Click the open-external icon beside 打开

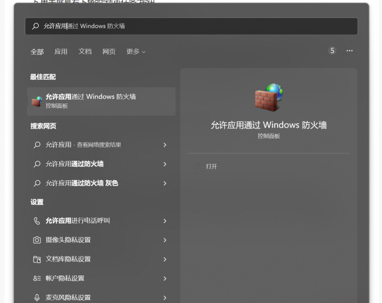(x=196, y=166)
